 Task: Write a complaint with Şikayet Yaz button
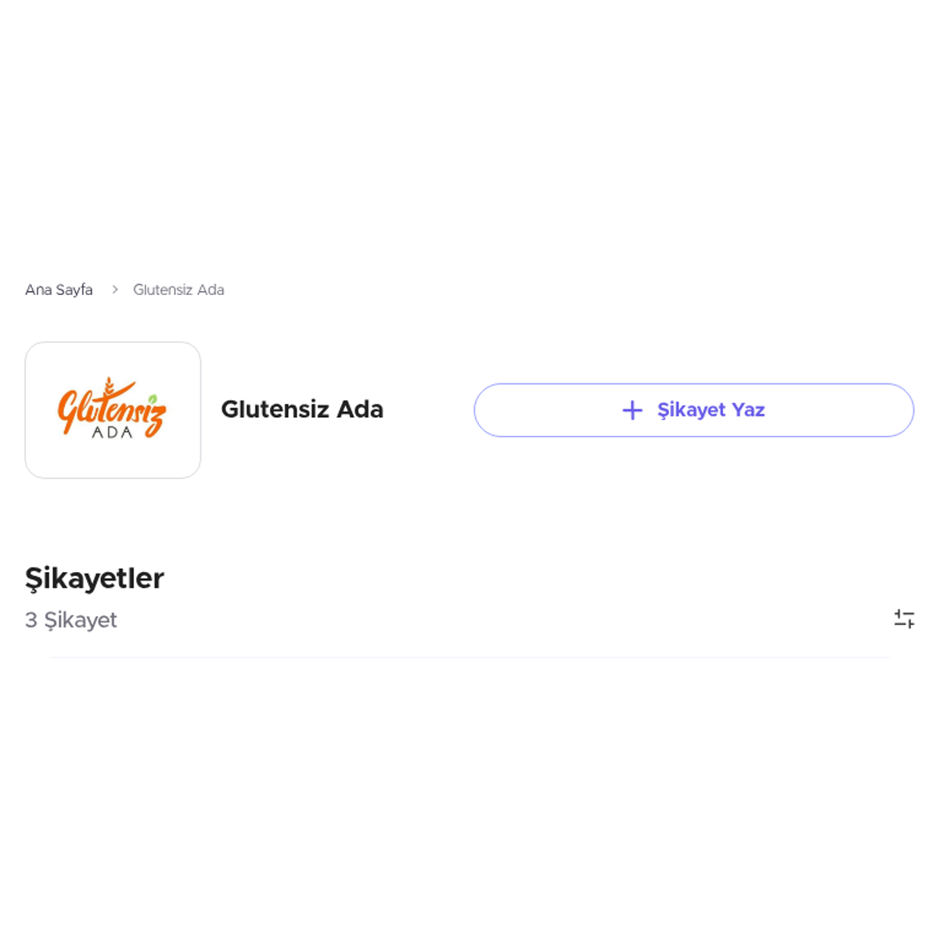[x=693, y=410]
